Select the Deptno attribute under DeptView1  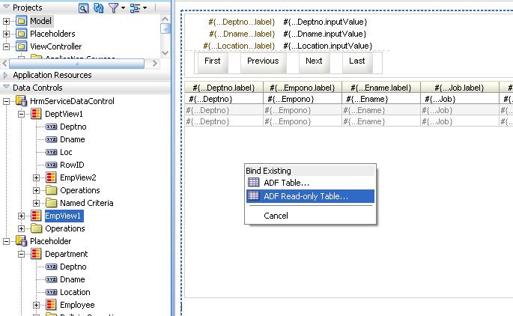[73, 127]
